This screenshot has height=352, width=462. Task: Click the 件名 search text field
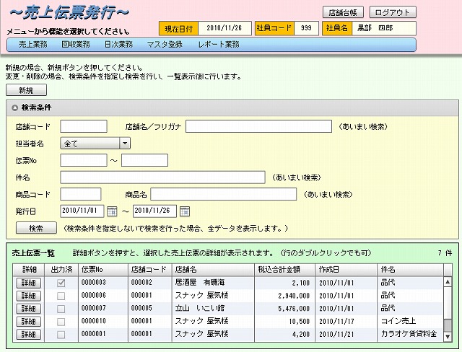[162, 177]
